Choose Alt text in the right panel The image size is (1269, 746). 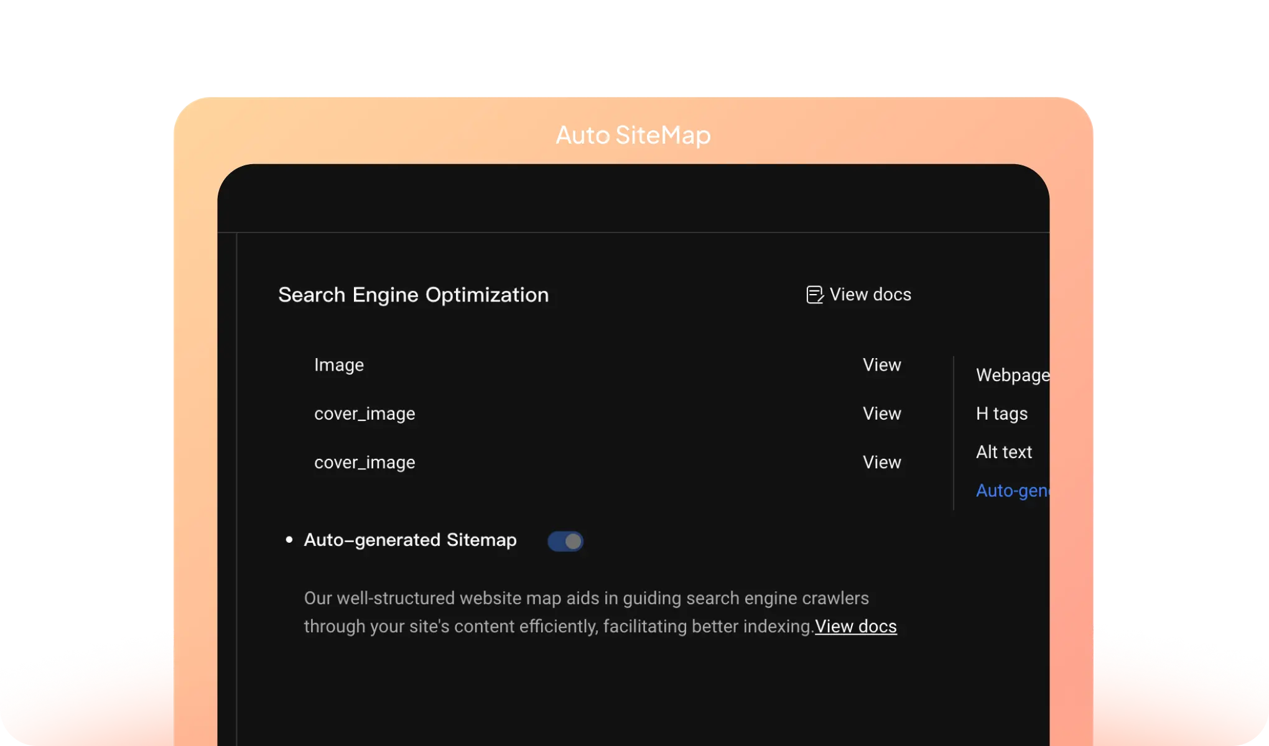click(x=1003, y=452)
